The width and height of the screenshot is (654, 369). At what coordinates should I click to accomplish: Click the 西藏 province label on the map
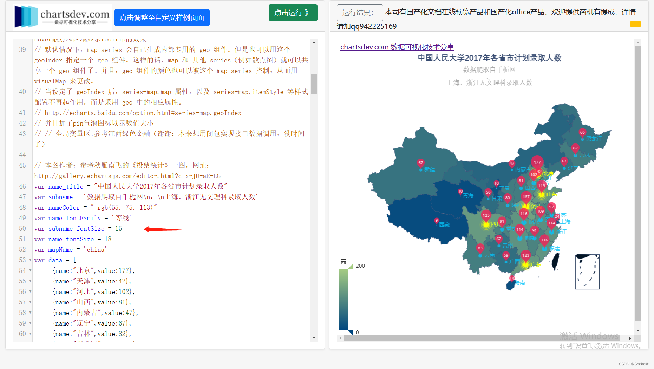pos(444,225)
